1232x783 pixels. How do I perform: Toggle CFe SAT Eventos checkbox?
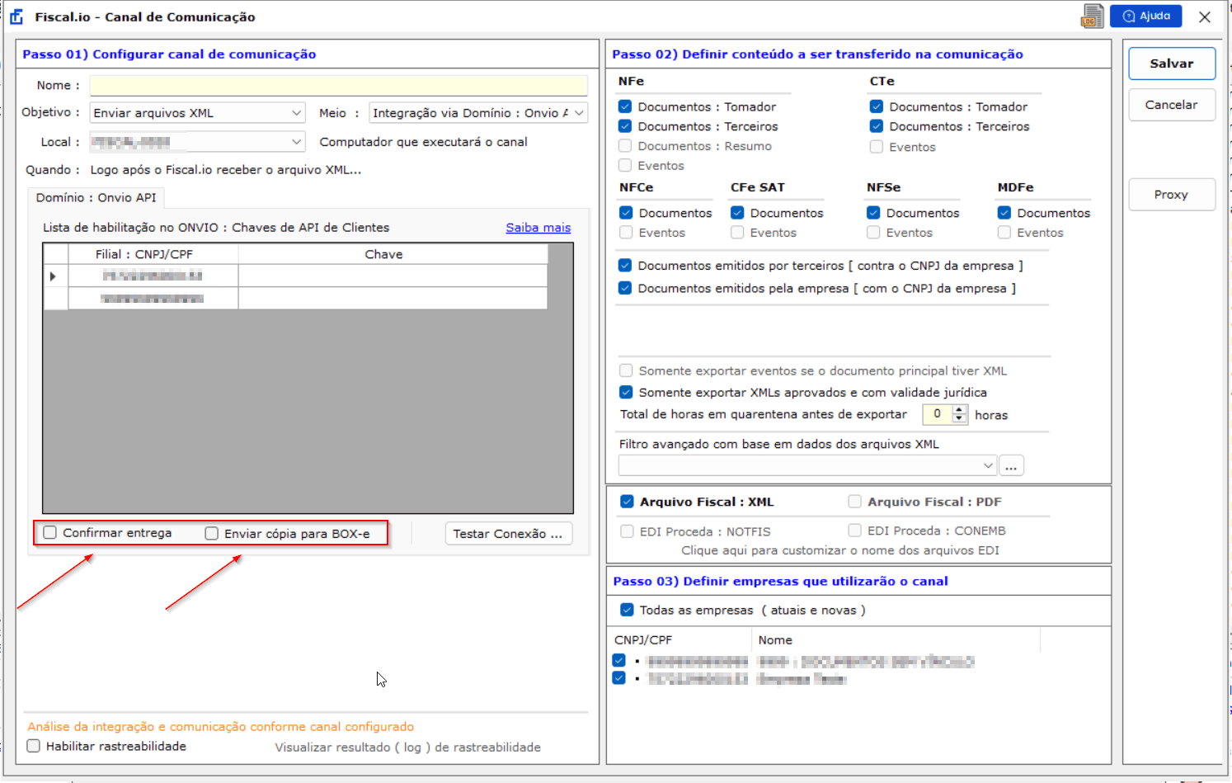click(737, 233)
